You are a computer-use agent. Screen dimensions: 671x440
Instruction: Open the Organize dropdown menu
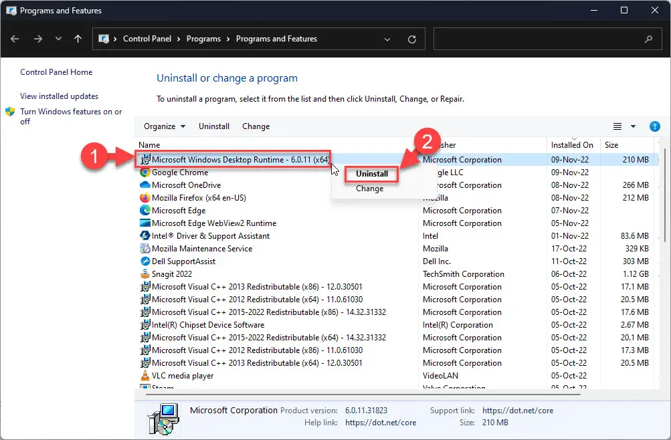[x=165, y=126]
